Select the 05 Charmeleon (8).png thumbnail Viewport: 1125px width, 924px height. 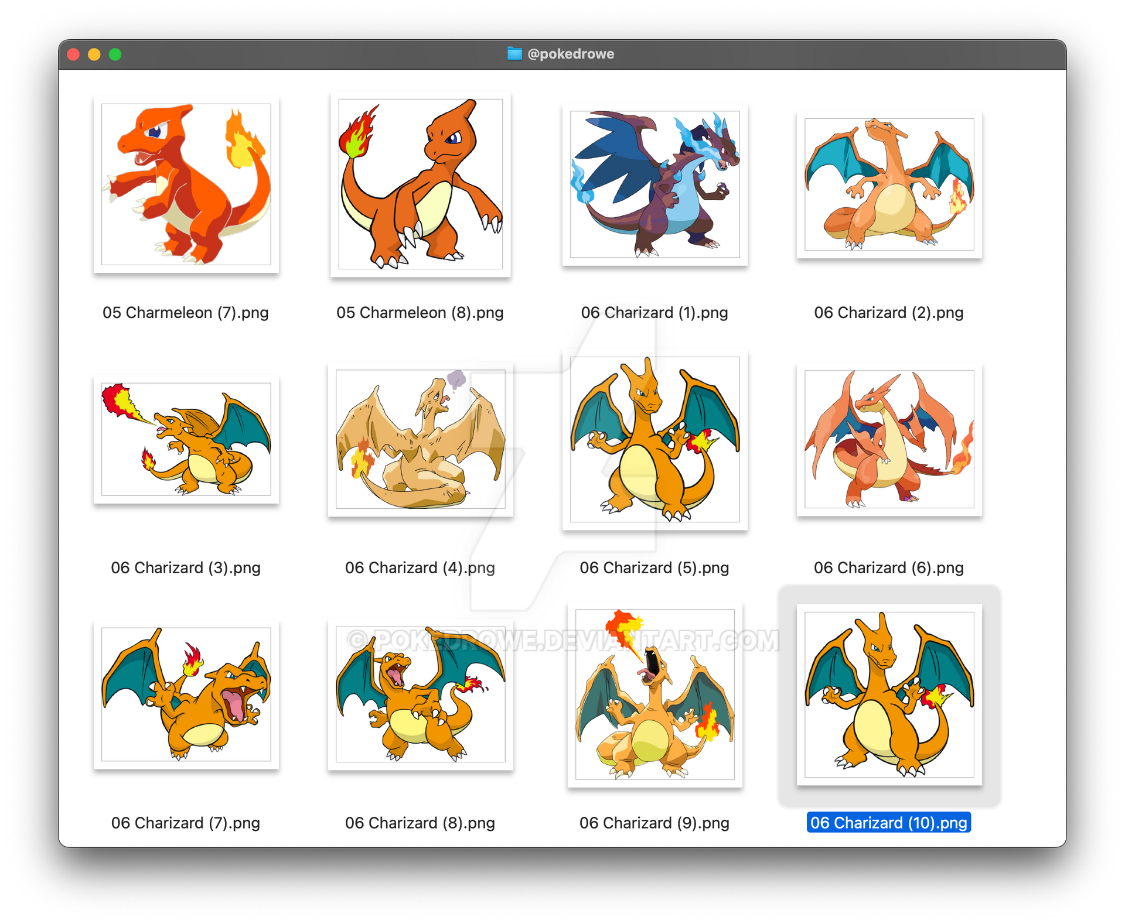coord(421,184)
